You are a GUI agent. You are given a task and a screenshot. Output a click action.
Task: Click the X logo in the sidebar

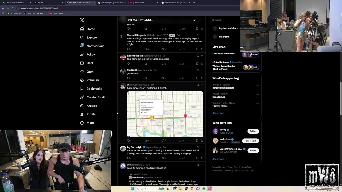82,20
